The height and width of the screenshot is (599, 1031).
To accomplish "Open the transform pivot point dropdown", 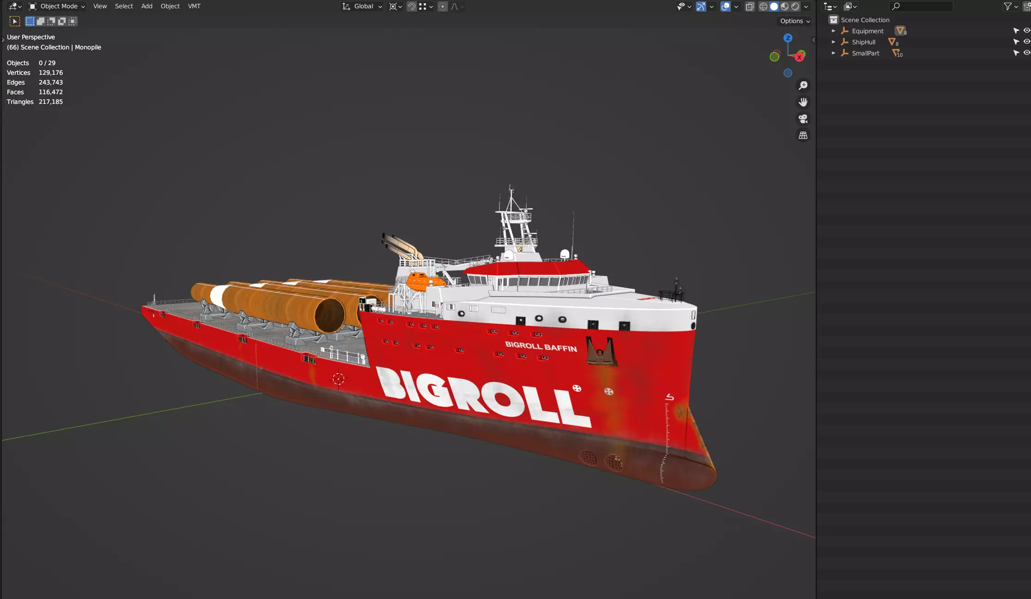I will [x=396, y=6].
